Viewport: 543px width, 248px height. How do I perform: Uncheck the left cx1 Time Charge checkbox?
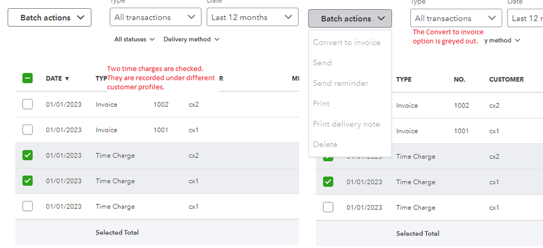click(27, 181)
